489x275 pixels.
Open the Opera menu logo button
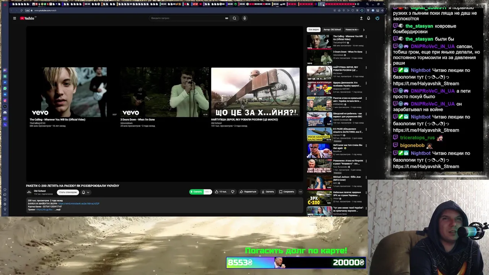pos(5,4)
